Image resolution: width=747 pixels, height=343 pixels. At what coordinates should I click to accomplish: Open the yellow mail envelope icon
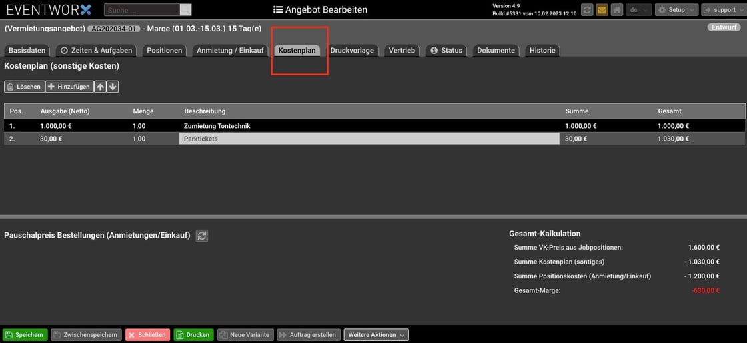[x=602, y=10]
